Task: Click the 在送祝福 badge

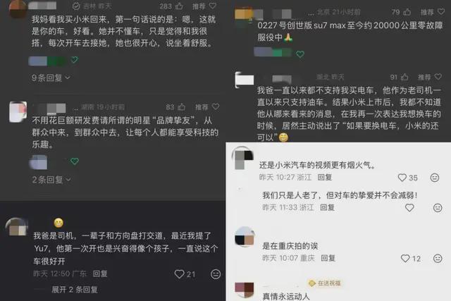Action: [x=324, y=283]
